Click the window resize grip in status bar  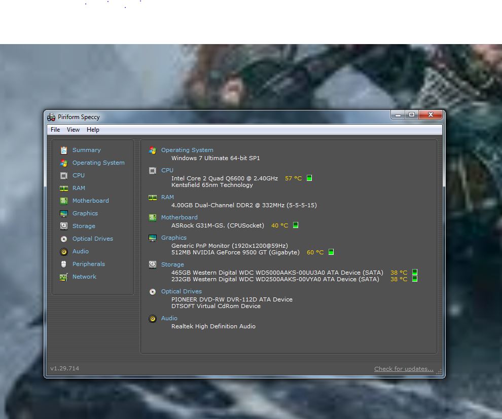click(439, 372)
